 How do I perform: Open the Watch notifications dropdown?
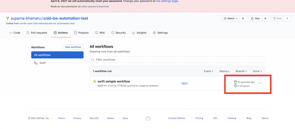click(x=230, y=18)
